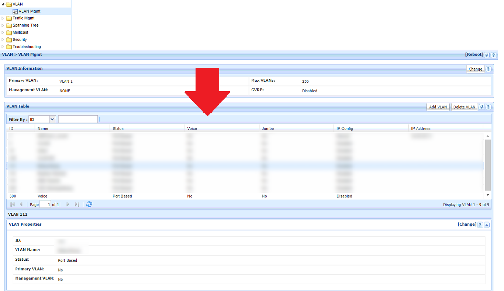Open help for the VLAN Information panel
Image resolution: width=504 pixels, height=291 pixels.
point(488,69)
